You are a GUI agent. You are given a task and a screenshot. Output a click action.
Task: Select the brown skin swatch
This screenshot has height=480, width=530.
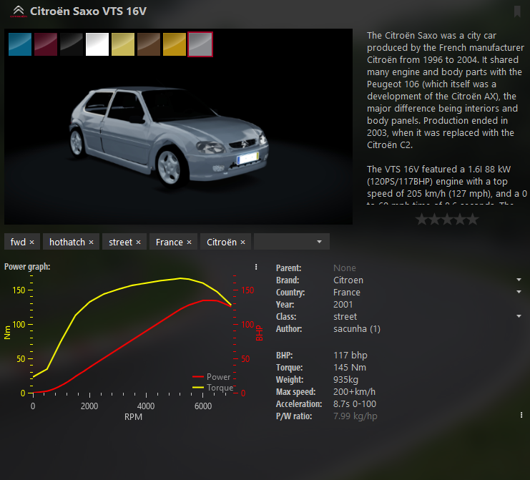point(149,44)
